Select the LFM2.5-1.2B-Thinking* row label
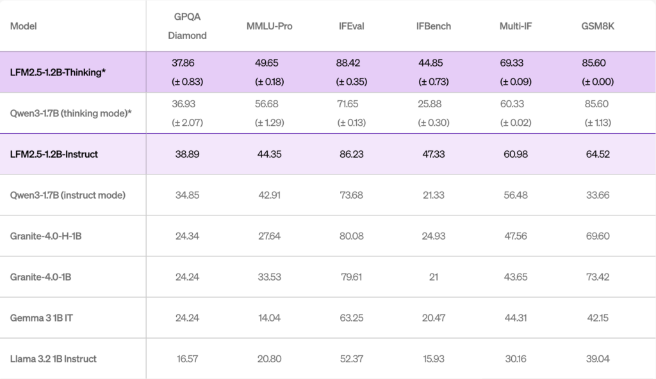The width and height of the screenshot is (656, 379). 58,72
